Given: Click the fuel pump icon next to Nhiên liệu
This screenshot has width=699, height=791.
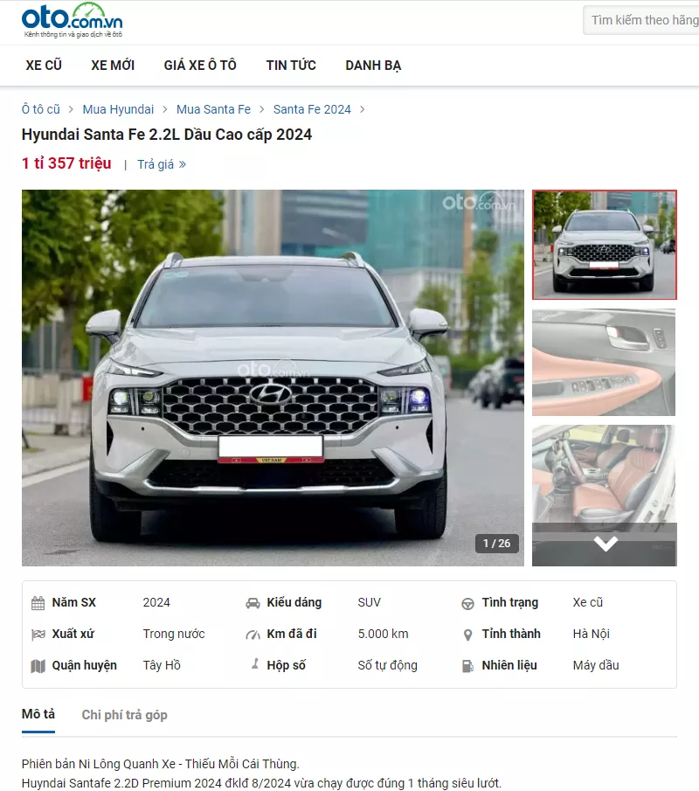Looking at the screenshot, I should point(469,665).
